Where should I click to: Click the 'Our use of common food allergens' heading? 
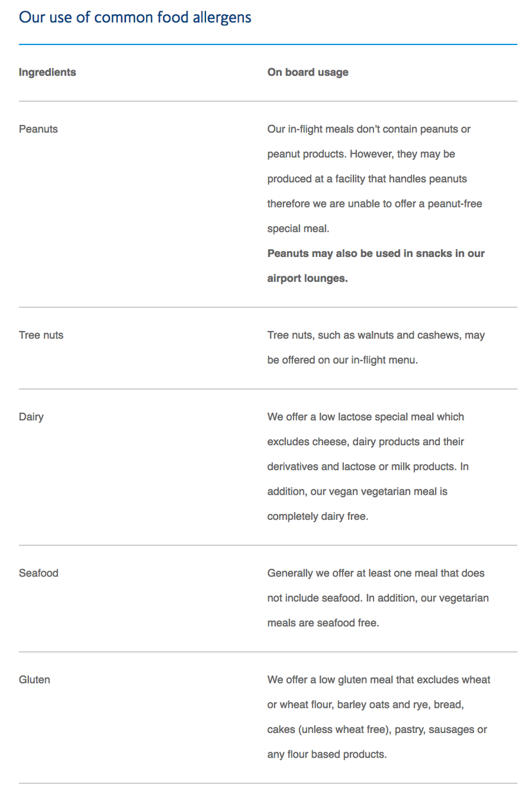coord(135,17)
